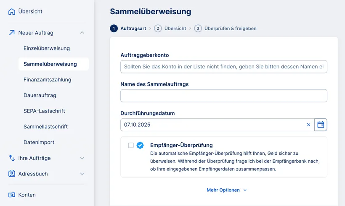Click the Neuer Auftrag arrow icon
The height and width of the screenshot is (206, 345).
click(x=12, y=33)
